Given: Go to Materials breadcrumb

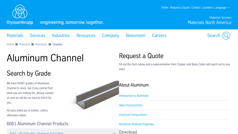Looking at the screenshot, I should point(24,44).
